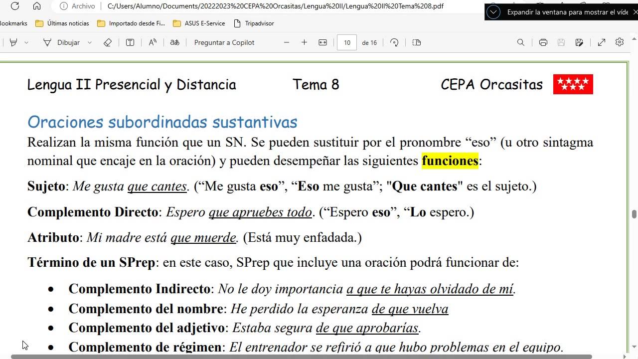Click the highlighted word "funciones"
The image size is (638, 359).
[450, 161]
